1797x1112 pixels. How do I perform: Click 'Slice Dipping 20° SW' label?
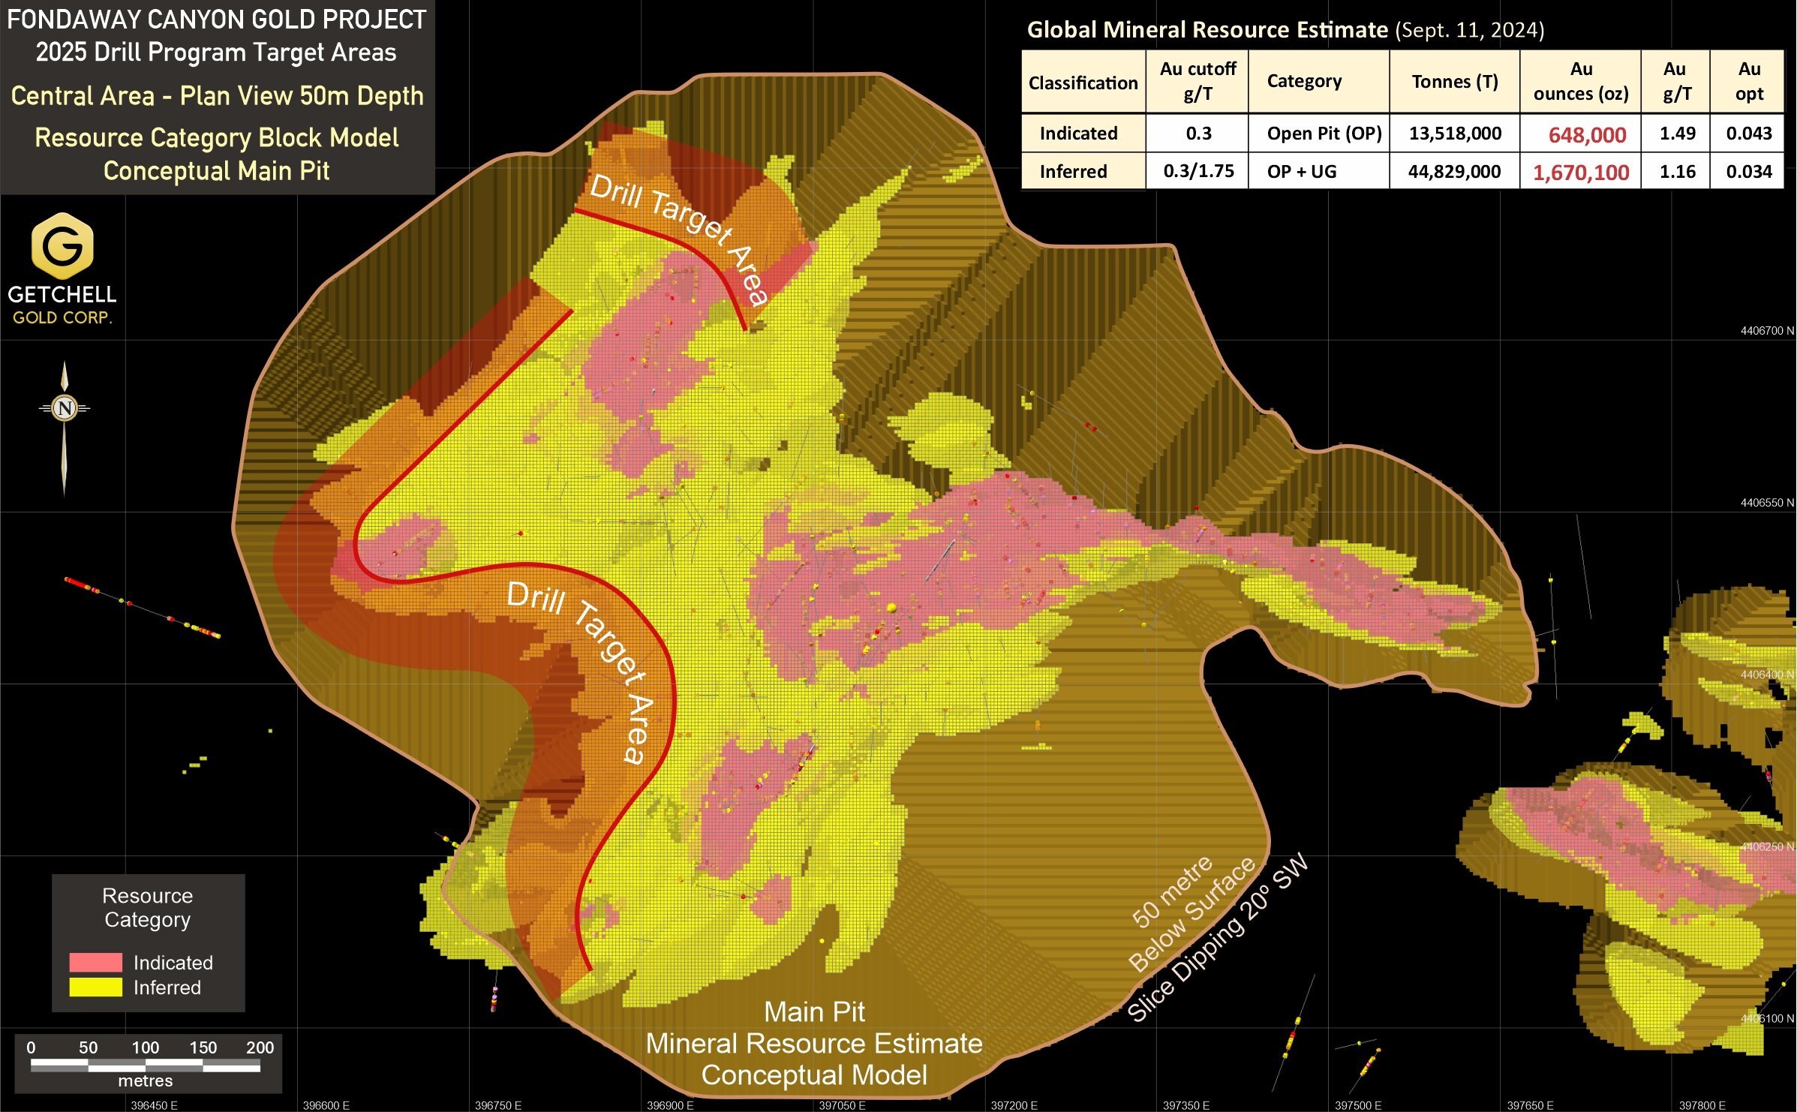(1219, 937)
